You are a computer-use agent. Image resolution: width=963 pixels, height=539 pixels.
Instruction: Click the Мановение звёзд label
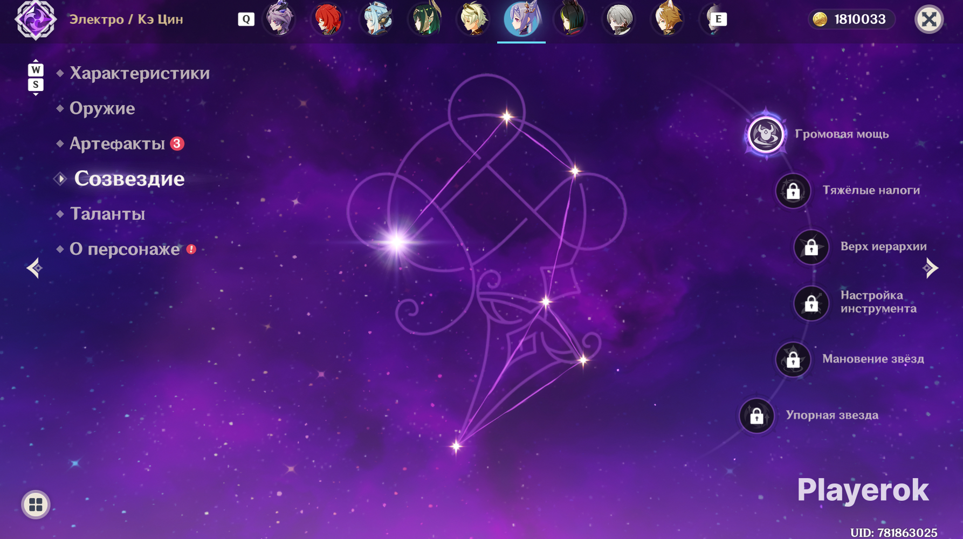pyautogui.click(x=873, y=359)
